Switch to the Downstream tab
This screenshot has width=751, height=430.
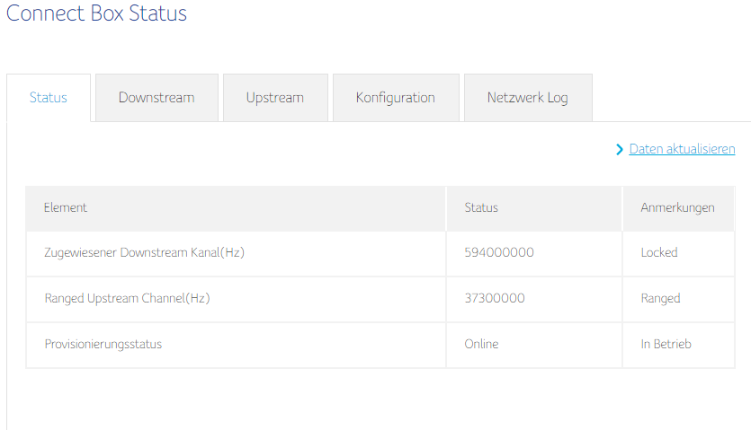(156, 98)
